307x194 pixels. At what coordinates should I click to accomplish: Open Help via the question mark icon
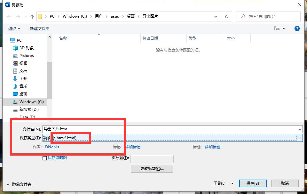click(297, 28)
